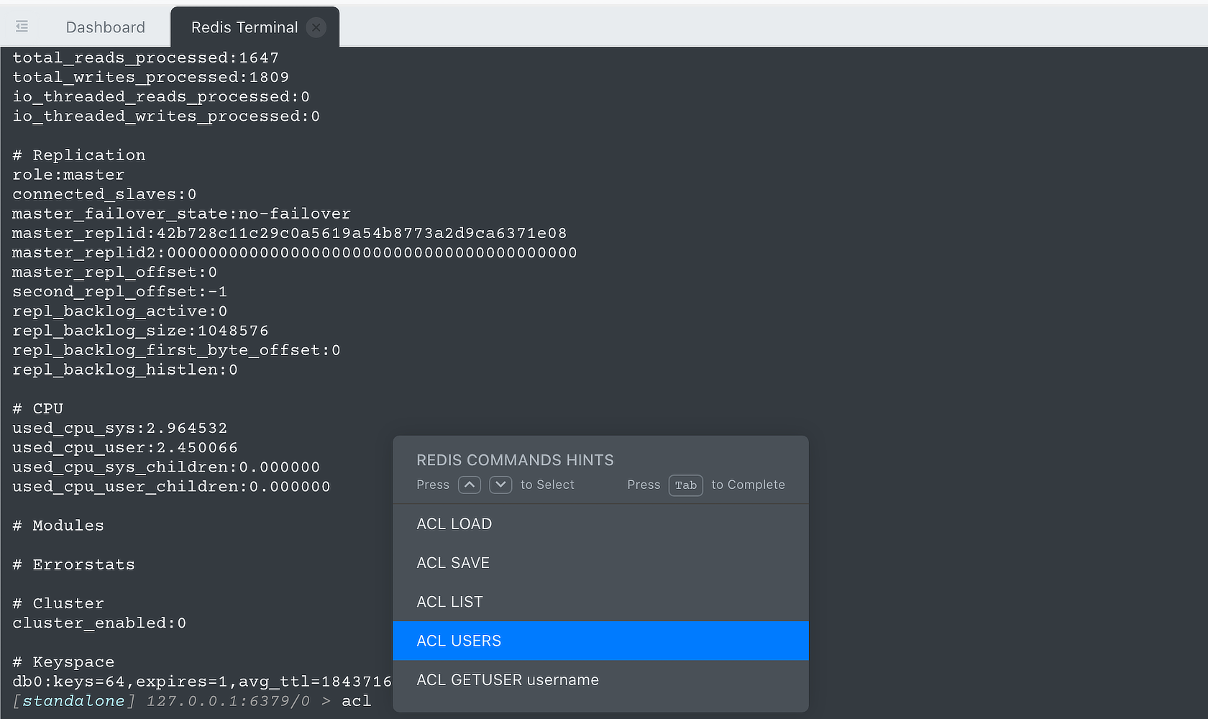Image resolution: width=1208 pixels, height=719 pixels.
Task: Click the up arrow key hint icon
Action: pyautogui.click(x=470, y=485)
